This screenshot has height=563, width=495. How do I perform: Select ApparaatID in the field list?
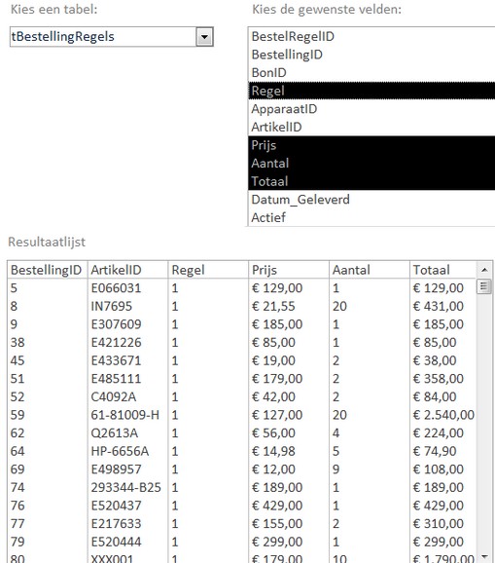pyautogui.click(x=371, y=109)
